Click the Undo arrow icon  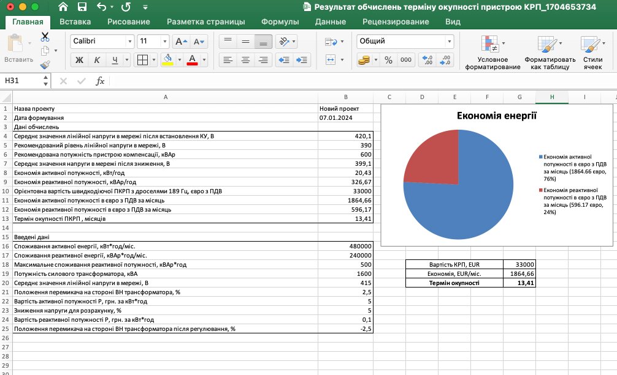coord(101,7)
